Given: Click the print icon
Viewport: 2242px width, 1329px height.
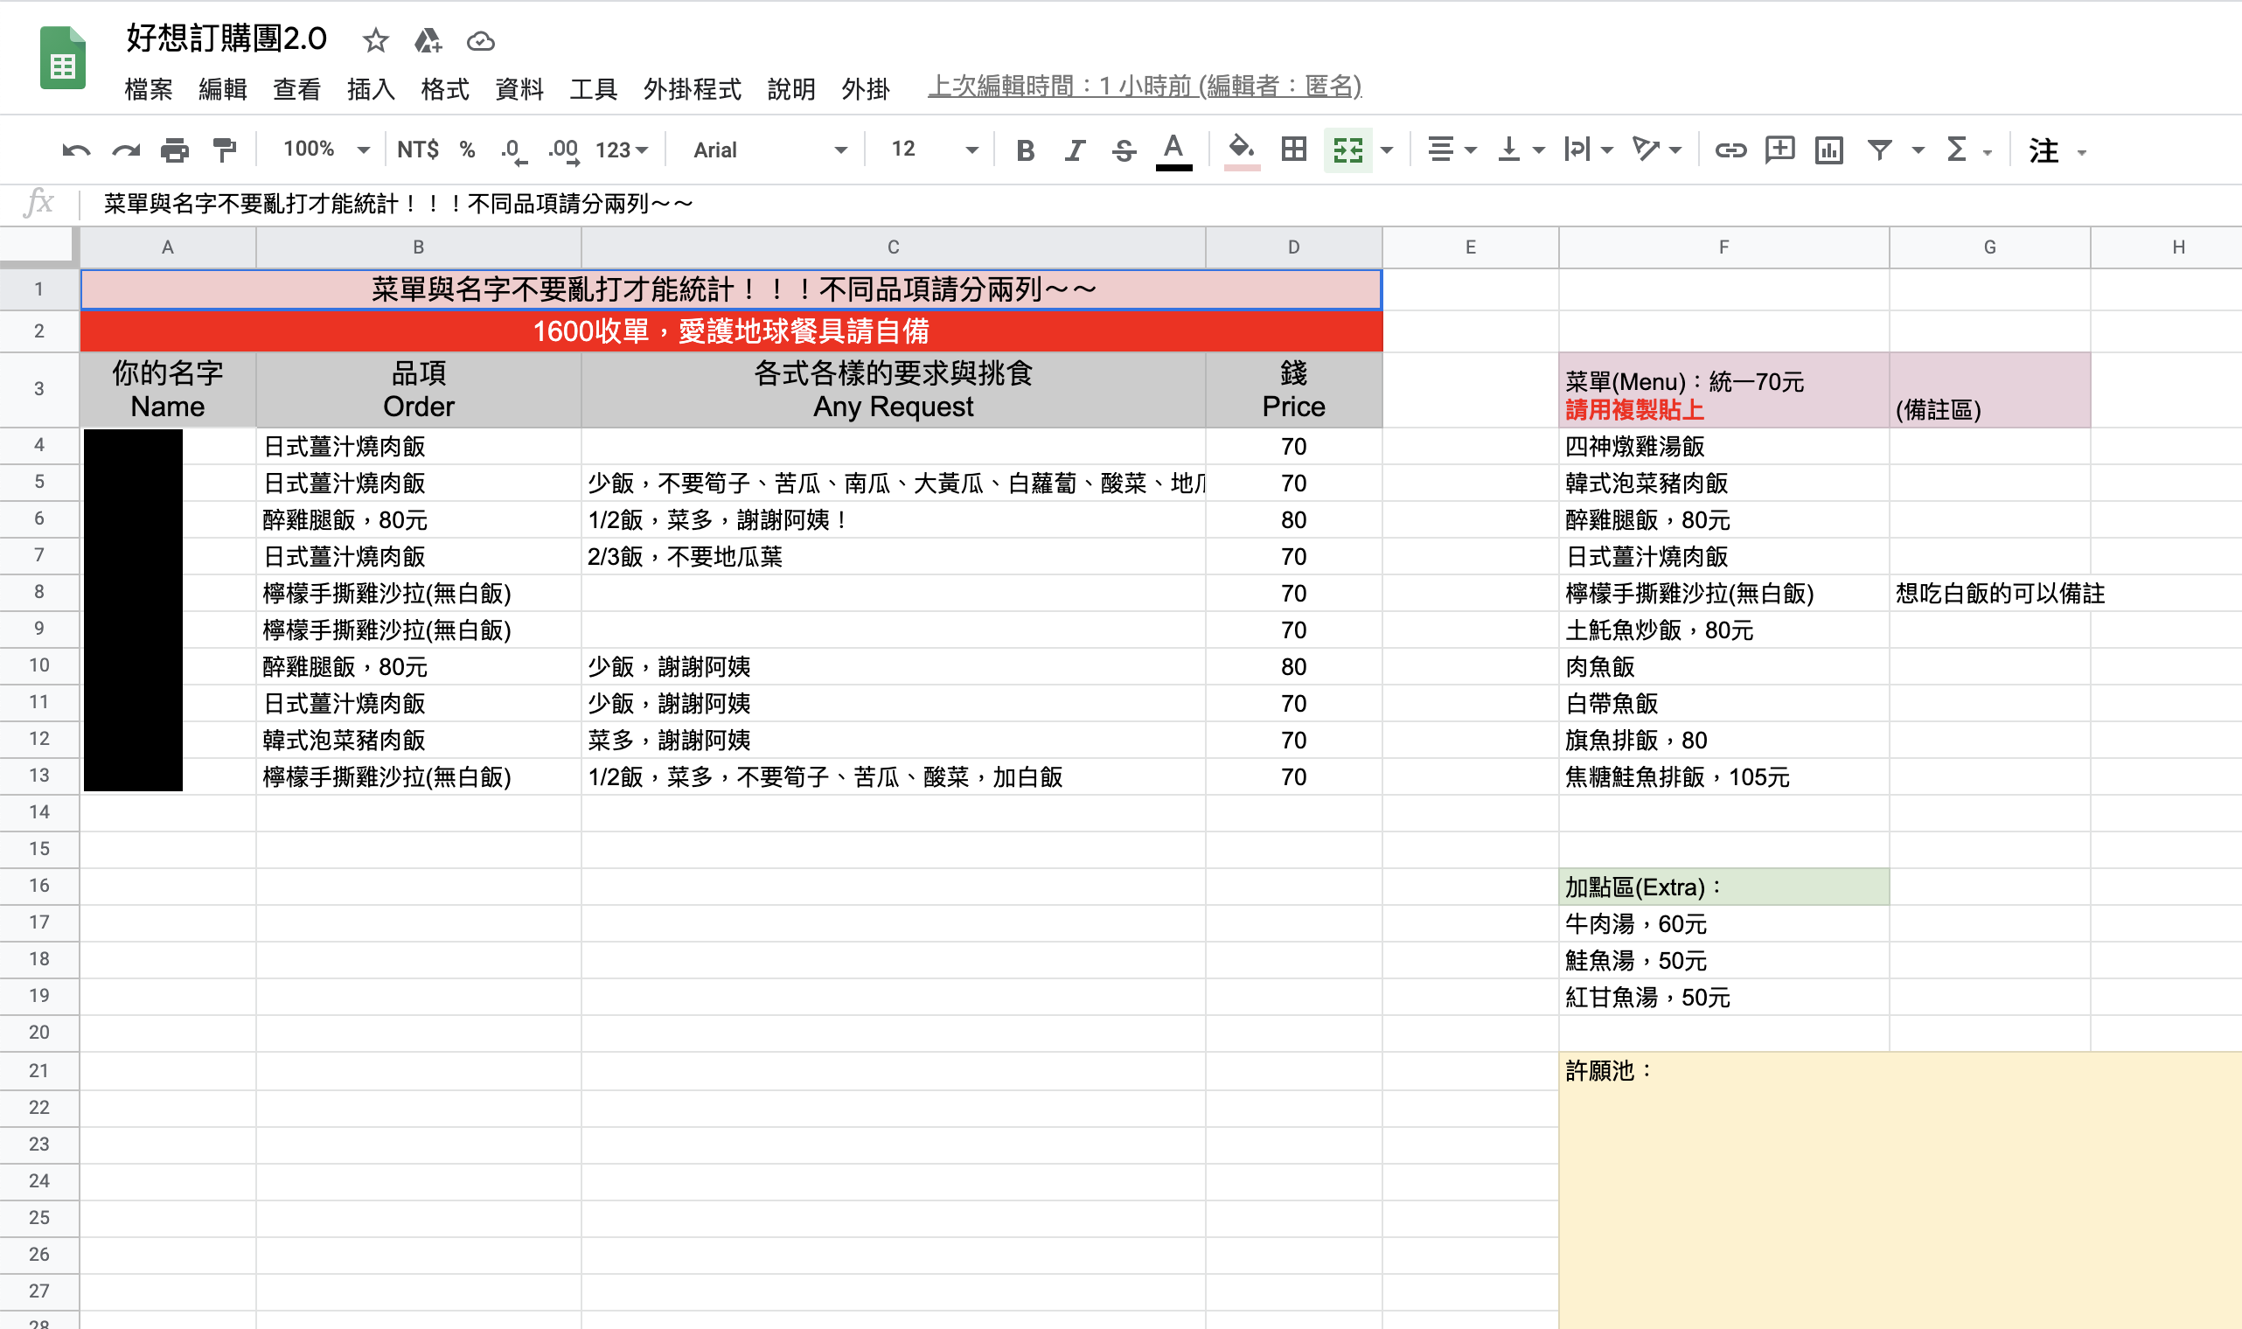Looking at the screenshot, I should click(175, 150).
